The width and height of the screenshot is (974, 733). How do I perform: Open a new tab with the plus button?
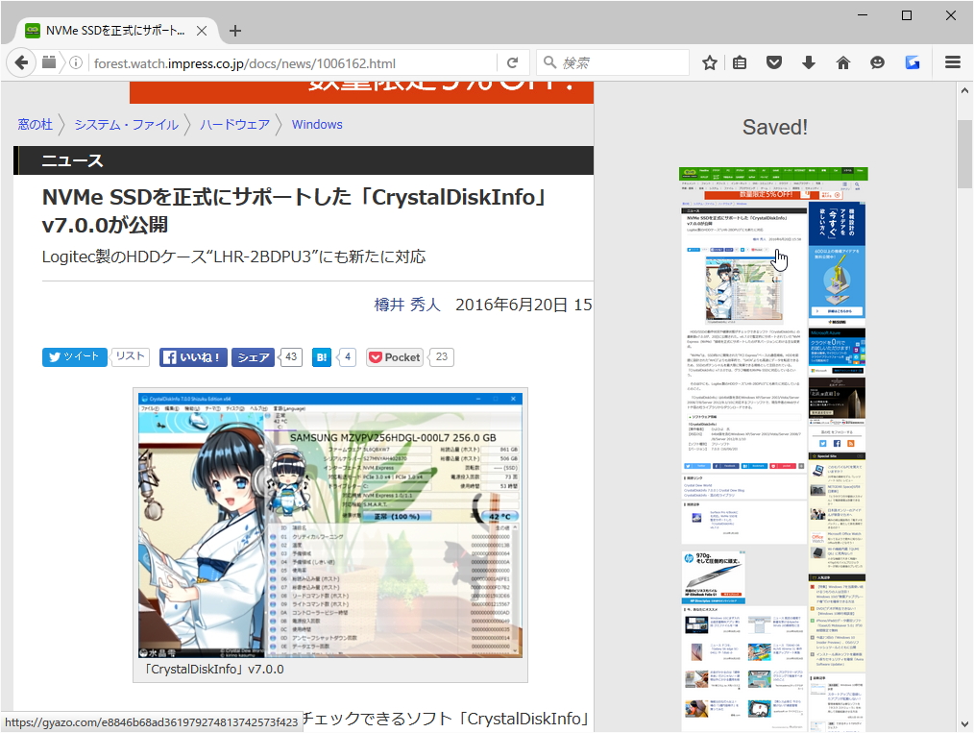(234, 30)
